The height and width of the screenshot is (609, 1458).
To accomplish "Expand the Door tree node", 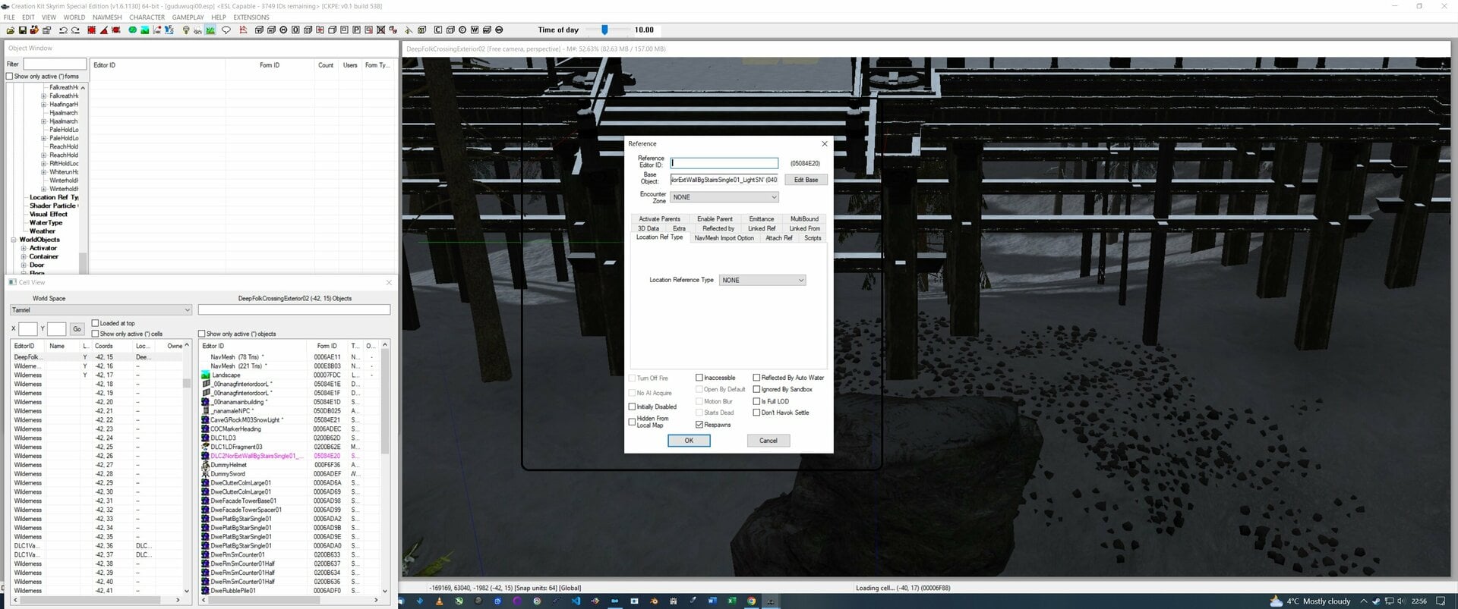I will click(x=24, y=265).
